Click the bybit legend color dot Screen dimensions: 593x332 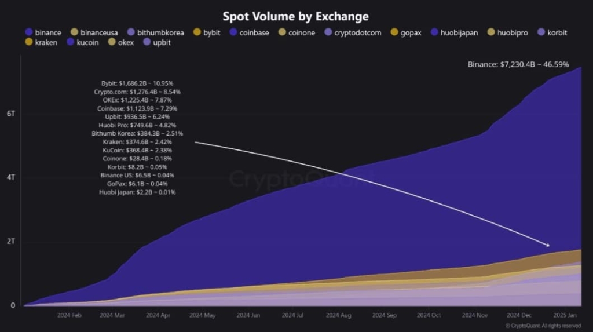[x=197, y=32]
